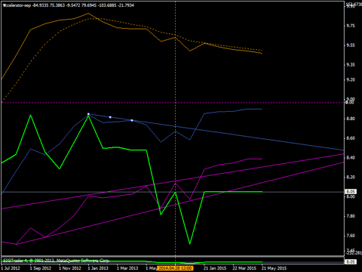The width and height of the screenshot is (362, 272).
Task: Select the 1 Jul 2012 date label
Action: click(11, 268)
